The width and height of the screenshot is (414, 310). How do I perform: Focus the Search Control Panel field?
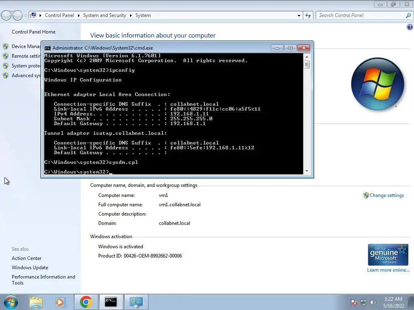pyautogui.click(x=361, y=16)
